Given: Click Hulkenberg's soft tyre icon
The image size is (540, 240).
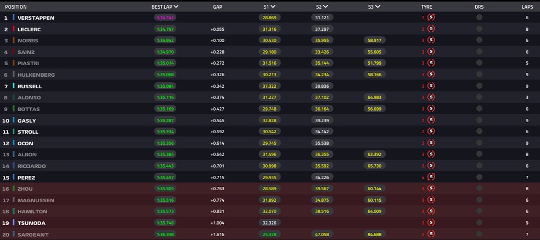Looking at the screenshot, I should coord(431,75).
